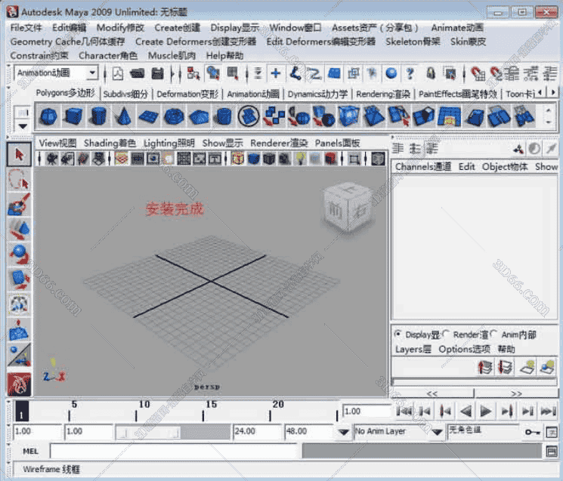Image resolution: width=563 pixels, height=481 pixels.
Task: Open Layers menu in Layer editor
Action: (413, 350)
